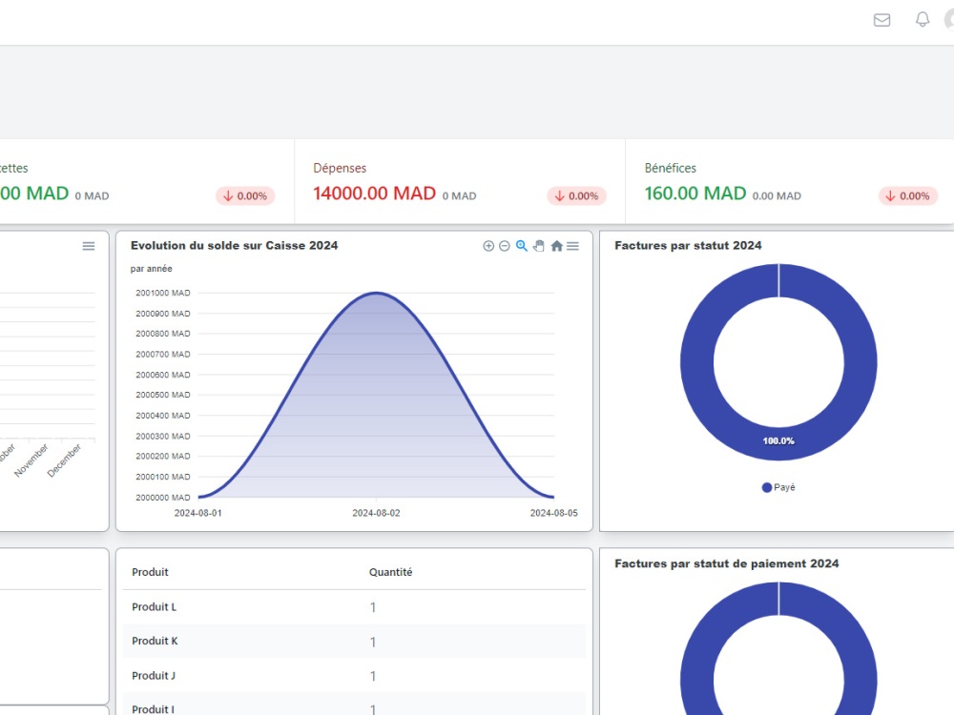Select the Dépenses card title

coord(340,168)
